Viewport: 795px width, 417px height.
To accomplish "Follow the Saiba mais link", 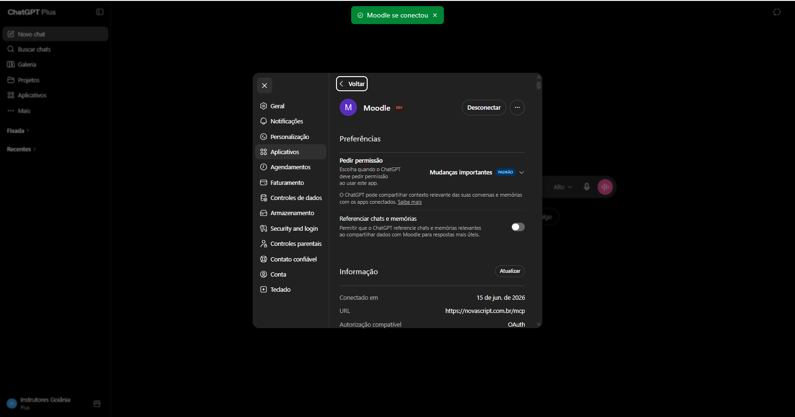I will coord(409,202).
